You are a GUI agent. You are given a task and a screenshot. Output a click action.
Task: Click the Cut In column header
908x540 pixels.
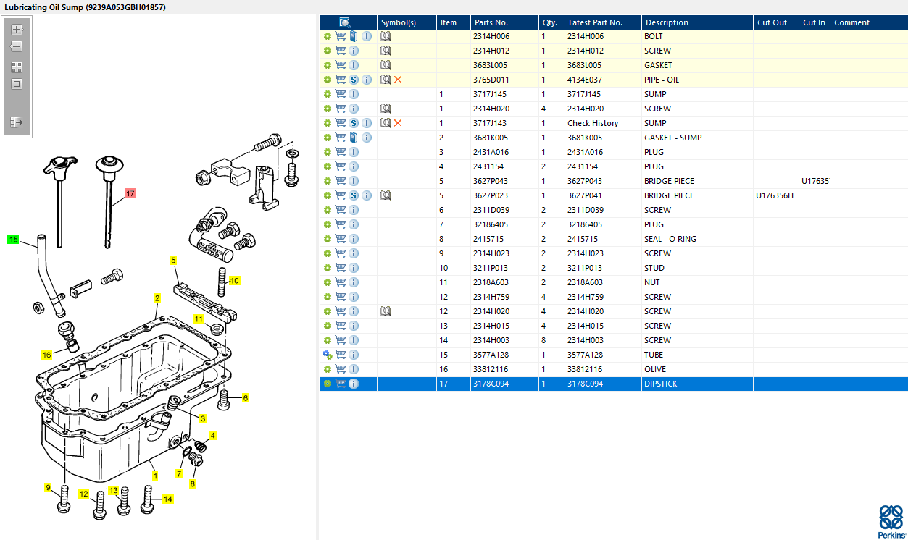(815, 22)
